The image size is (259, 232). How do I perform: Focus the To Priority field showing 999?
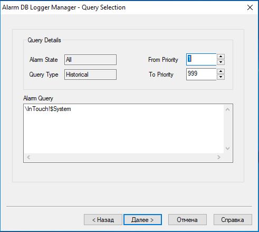pos(202,74)
